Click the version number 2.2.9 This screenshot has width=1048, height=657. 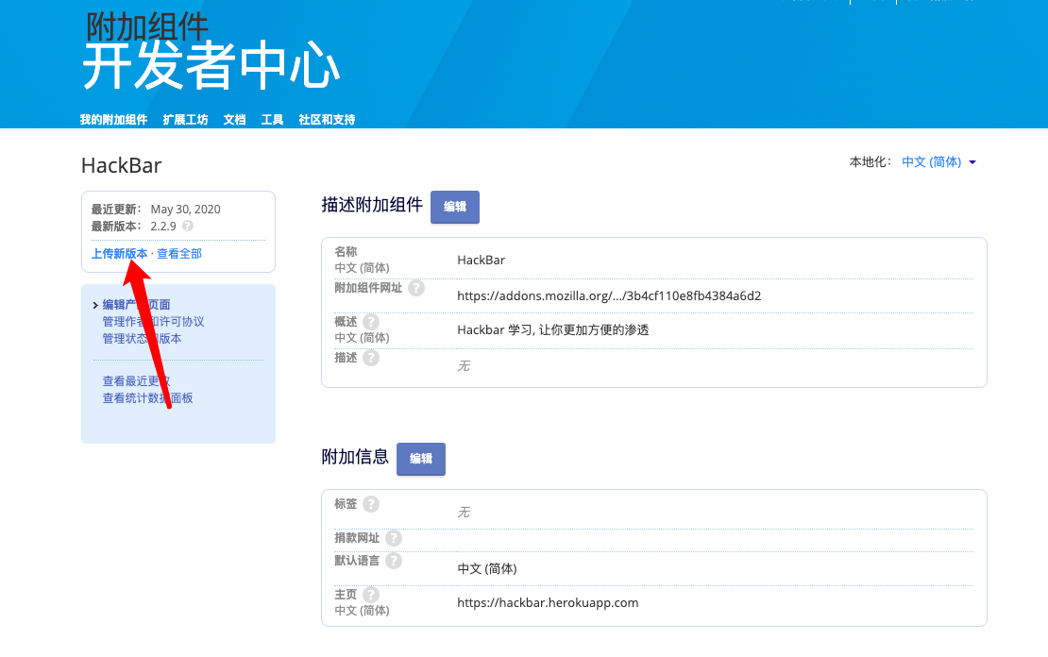click(x=163, y=226)
